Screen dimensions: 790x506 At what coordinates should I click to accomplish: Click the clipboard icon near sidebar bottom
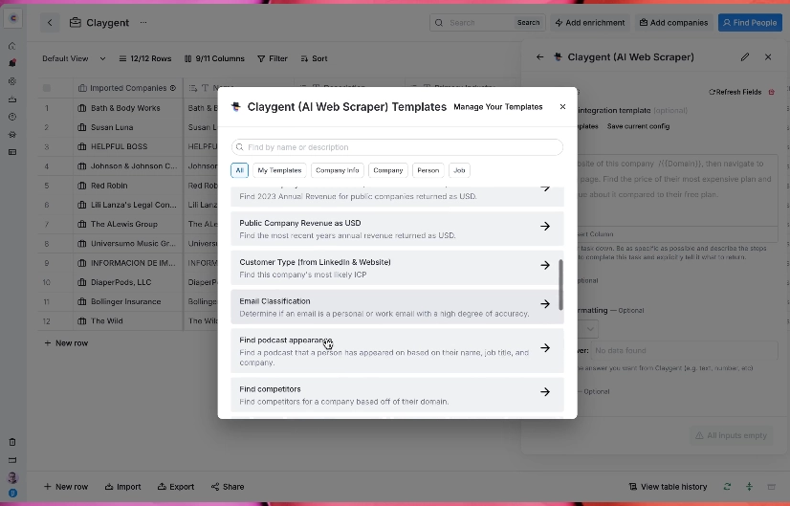coord(12,442)
